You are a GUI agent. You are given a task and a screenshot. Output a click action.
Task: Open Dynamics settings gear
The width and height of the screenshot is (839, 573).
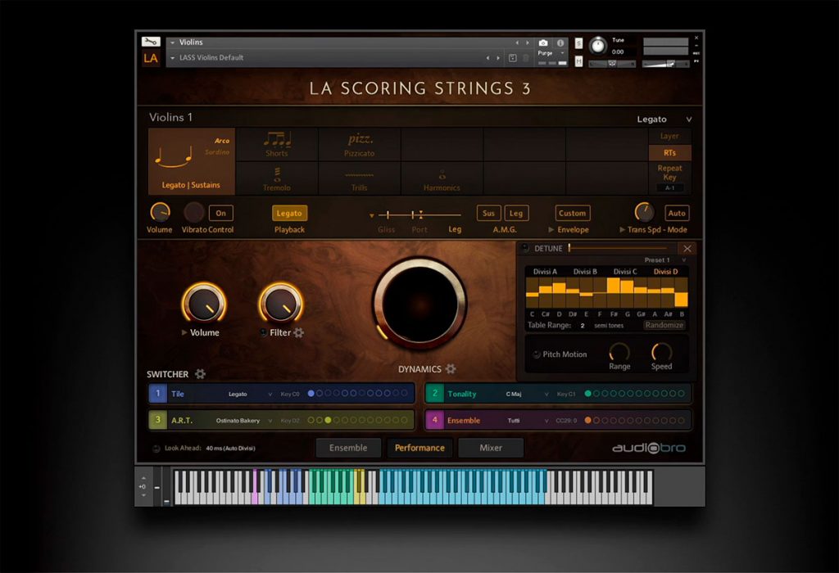(451, 369)
